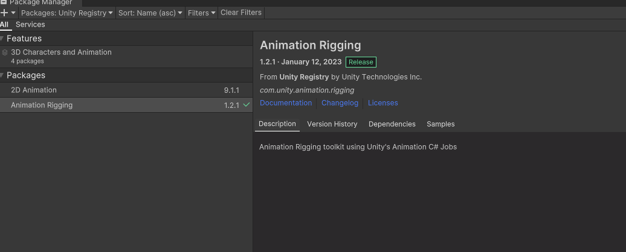Viewport: 626px width, 252px height.
Task: Click the '4 packages' subtitle text
Action: tap(28, 61)
